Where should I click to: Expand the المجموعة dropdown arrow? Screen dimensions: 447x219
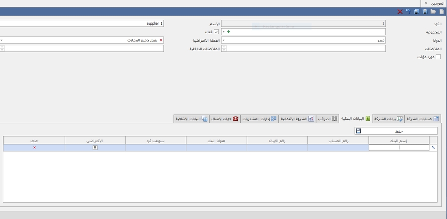223,32
